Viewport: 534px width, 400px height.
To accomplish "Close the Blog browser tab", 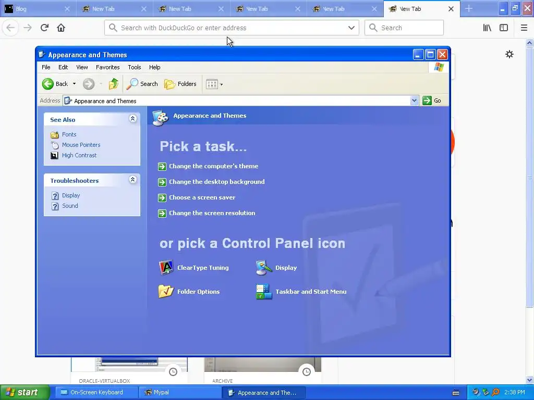I will tap(67, 9).
